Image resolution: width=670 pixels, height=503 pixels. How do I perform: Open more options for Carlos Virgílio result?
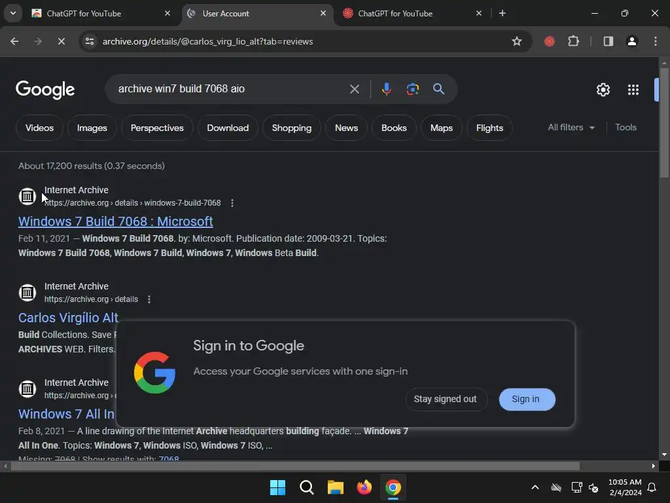point(149,299)
